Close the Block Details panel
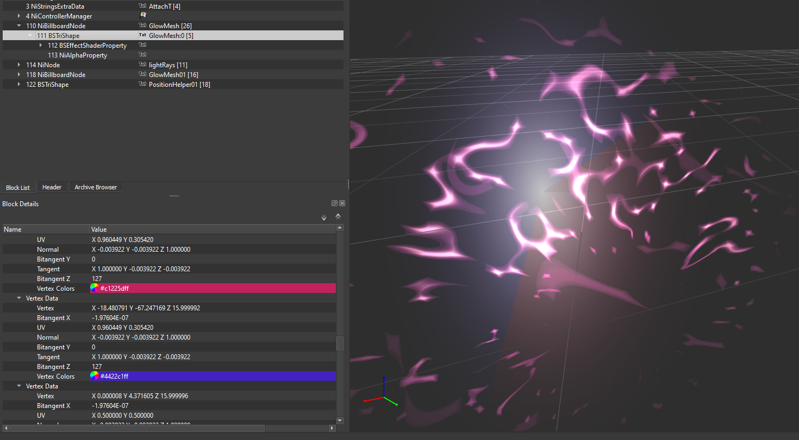The image size is (799, 440). (342, 203)
